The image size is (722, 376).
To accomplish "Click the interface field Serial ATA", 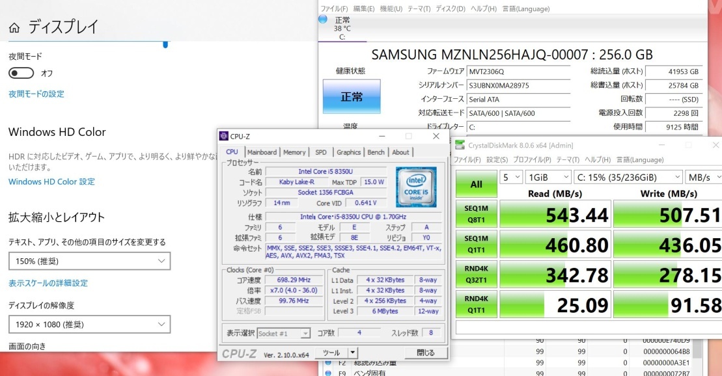I will click(x=518, y=99).
